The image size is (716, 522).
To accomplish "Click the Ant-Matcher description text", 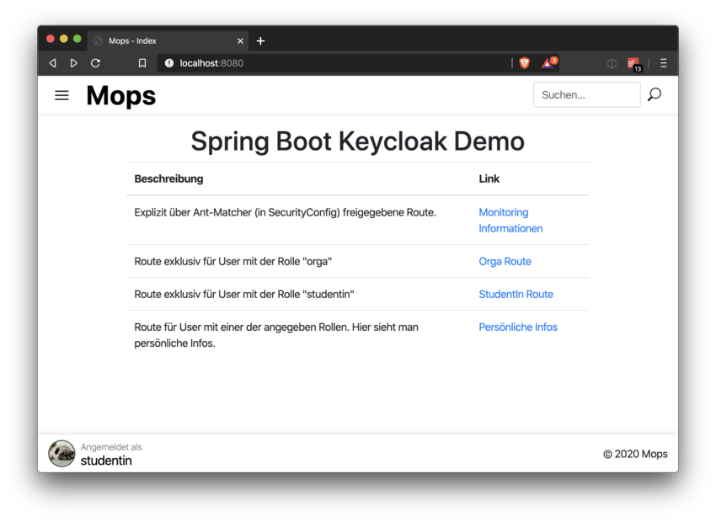I will (285, 213).
